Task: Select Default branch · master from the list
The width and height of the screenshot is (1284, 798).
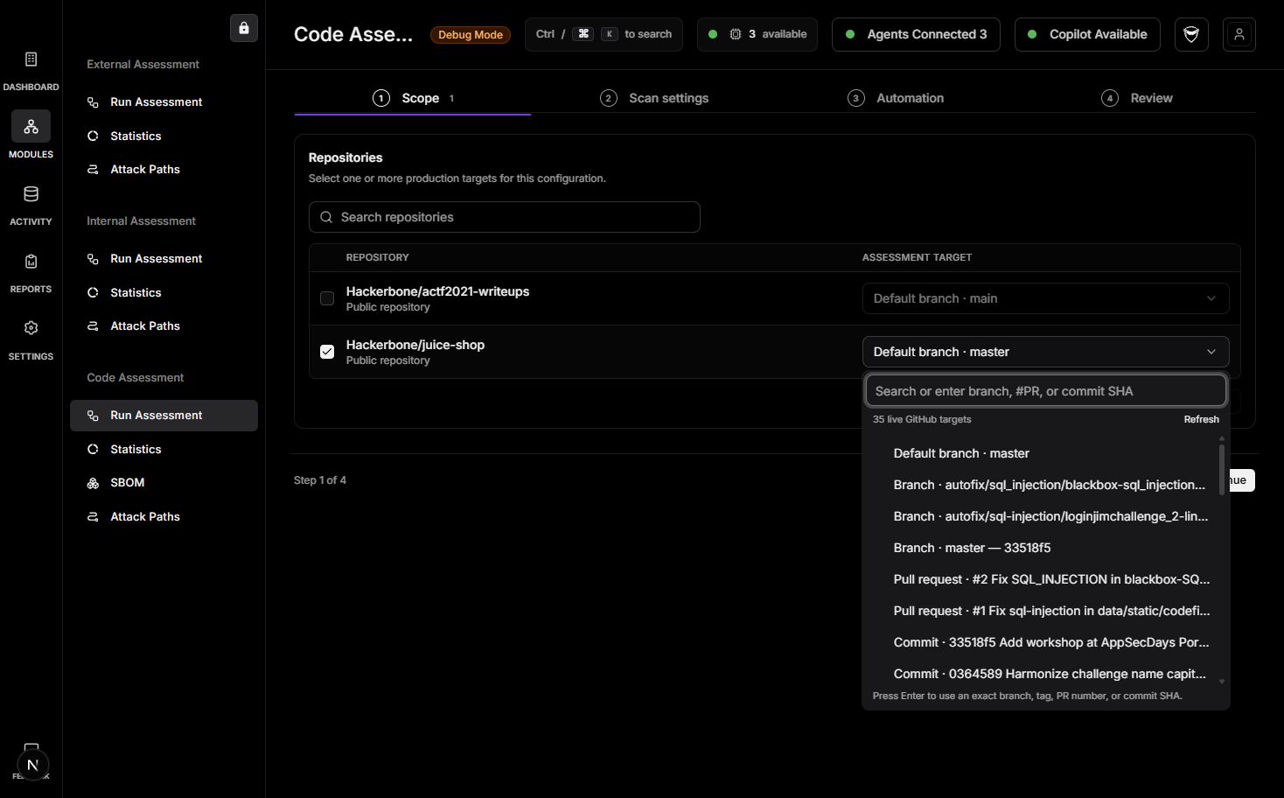Action: click(1043, 453)
